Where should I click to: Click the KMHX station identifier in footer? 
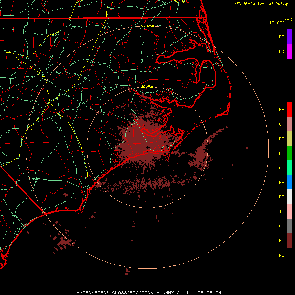pyautogui.click(x=168, y=293)
